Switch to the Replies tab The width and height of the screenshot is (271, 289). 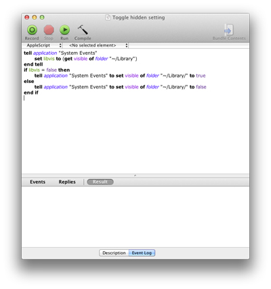click(x=67, y=182)
